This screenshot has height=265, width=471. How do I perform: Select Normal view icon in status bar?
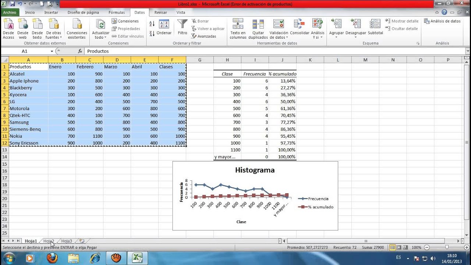pos(393,248)
